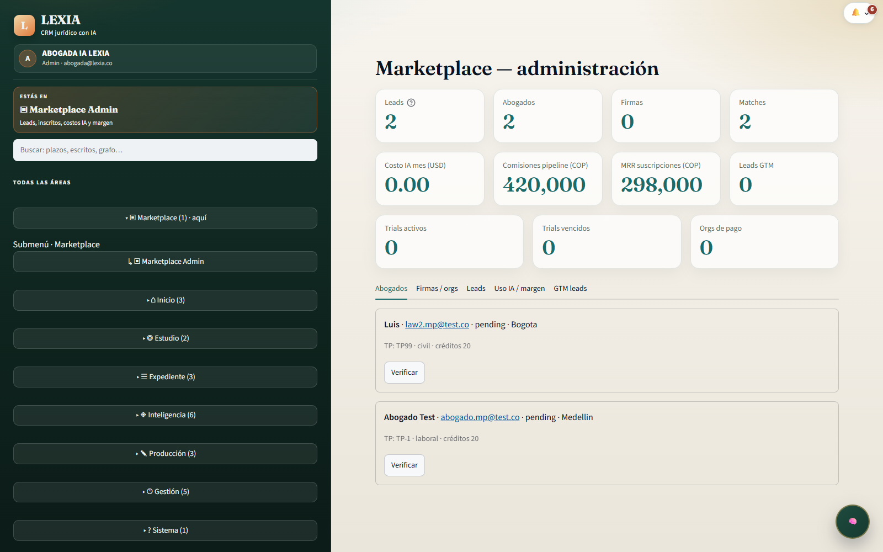The image size is (883, 552).
Task: Focus the Buscar search field
Action: [x=165, y=150]
